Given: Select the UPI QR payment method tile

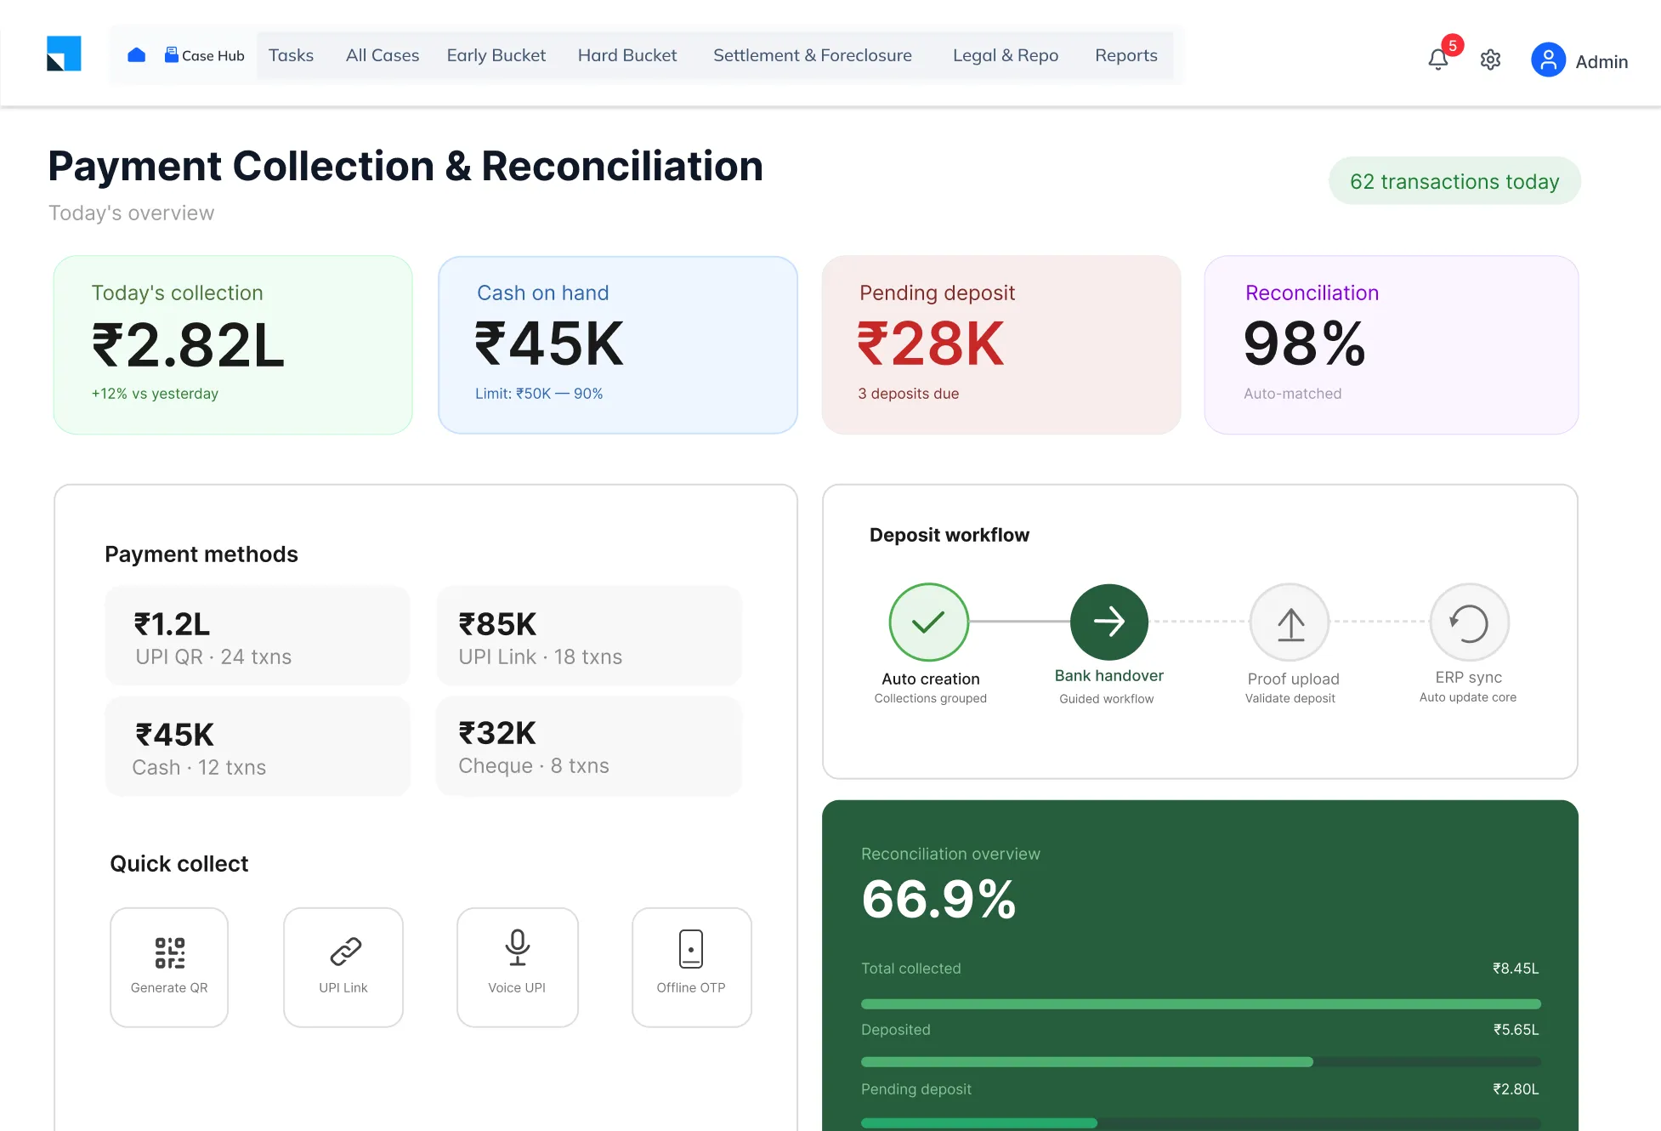Looking at the screenshot, I should [258, 636].
